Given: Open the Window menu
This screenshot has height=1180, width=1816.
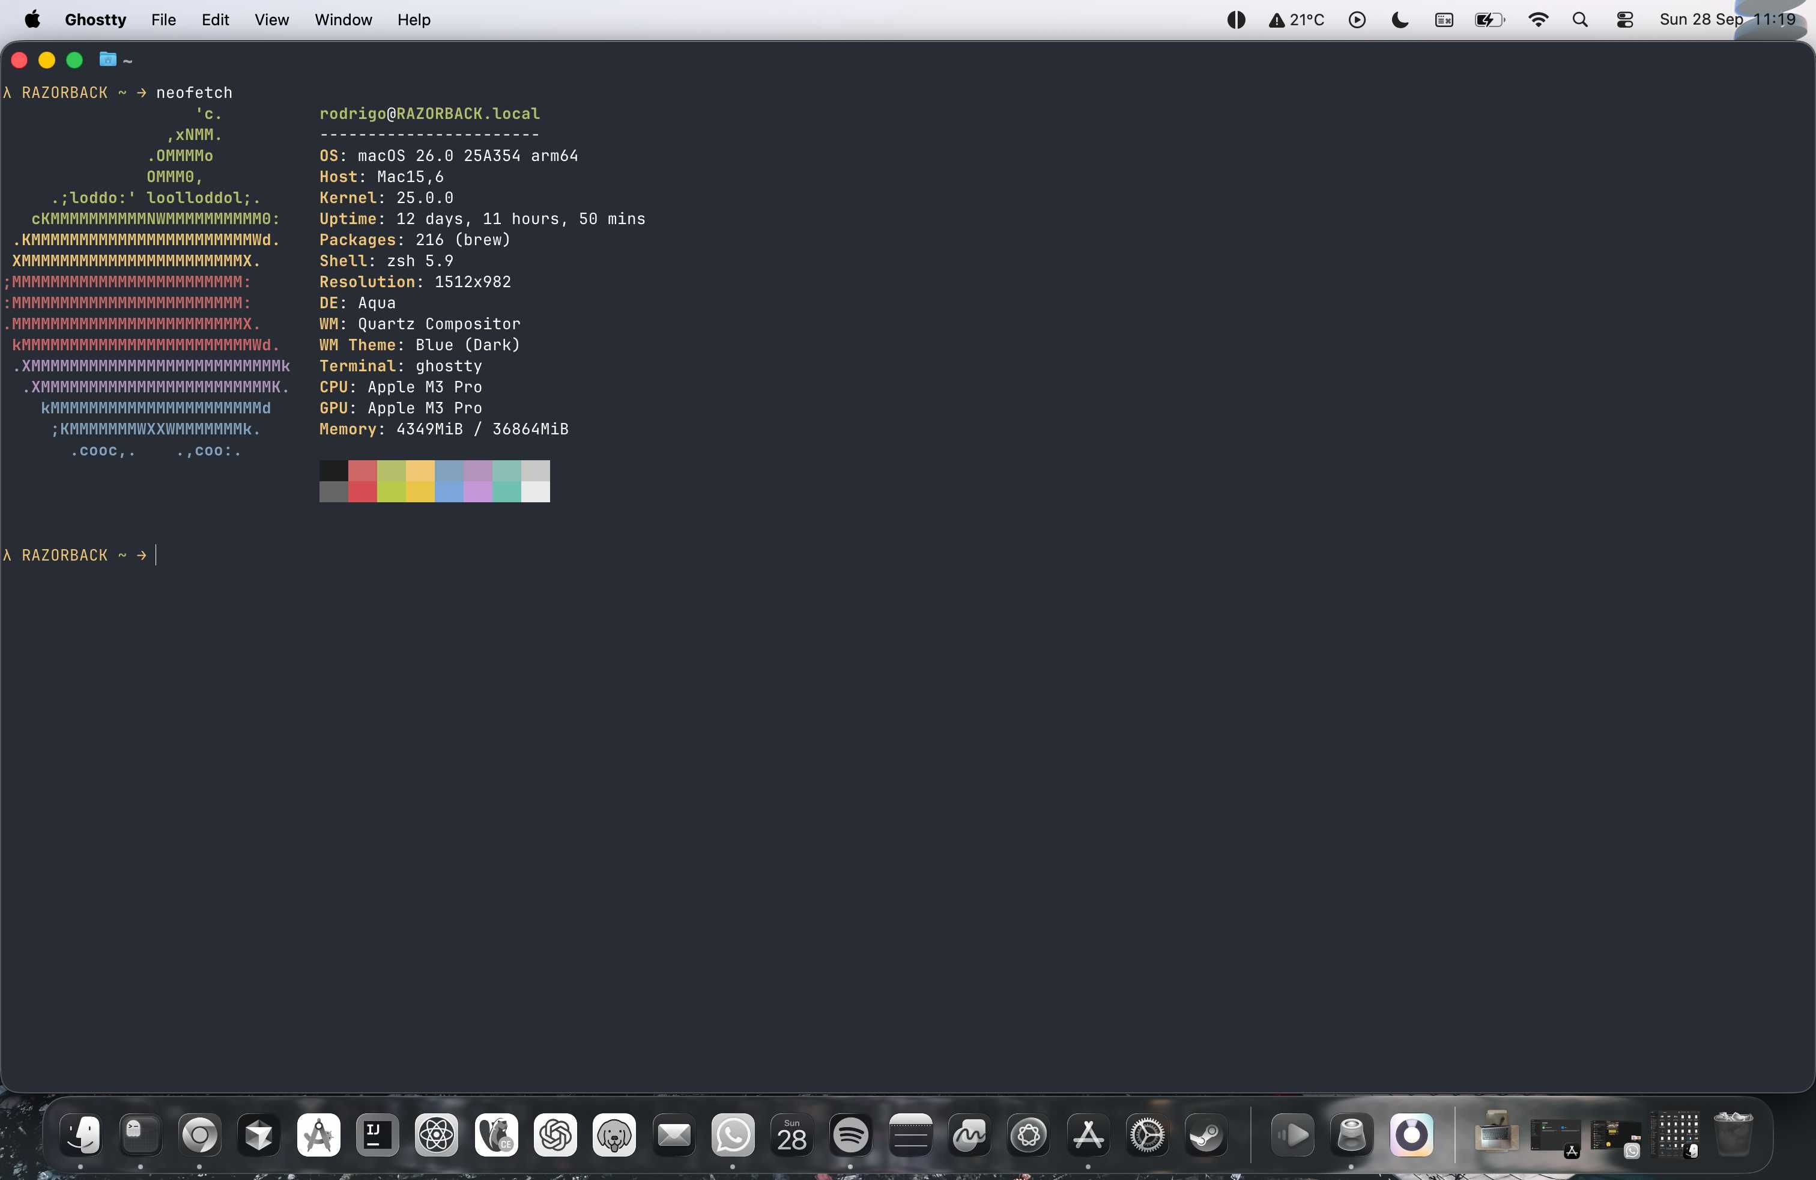Looking at the screenshot, I should click(x=344, y=20).
